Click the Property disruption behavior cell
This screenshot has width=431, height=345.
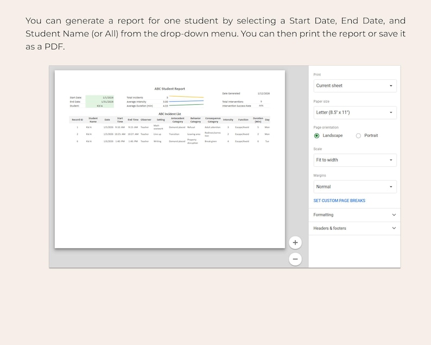click(x=192, y=141)
